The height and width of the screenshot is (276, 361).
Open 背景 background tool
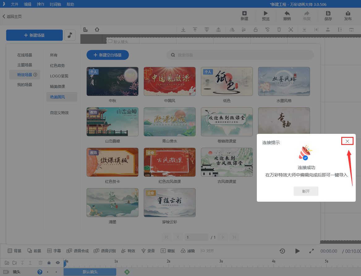[x=15, y=251]
